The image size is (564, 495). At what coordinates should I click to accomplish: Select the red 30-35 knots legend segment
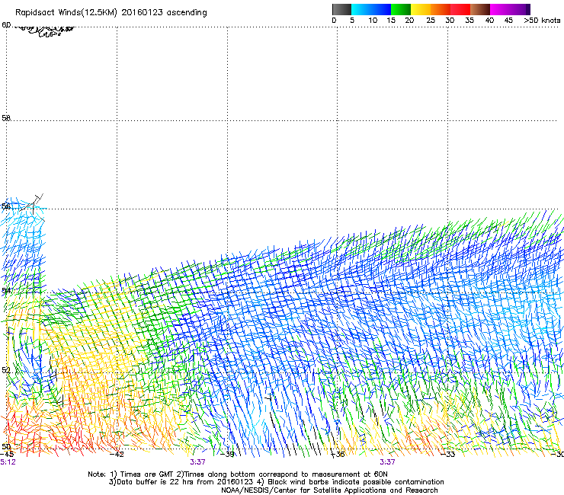(460, 9)
